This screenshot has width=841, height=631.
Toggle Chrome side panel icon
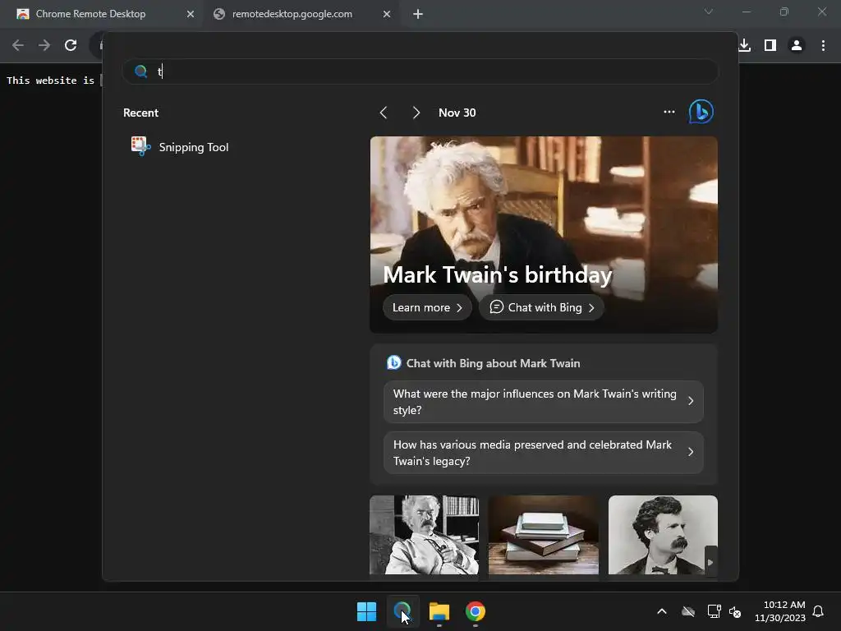pyautogui.click(x=770, y=45)
